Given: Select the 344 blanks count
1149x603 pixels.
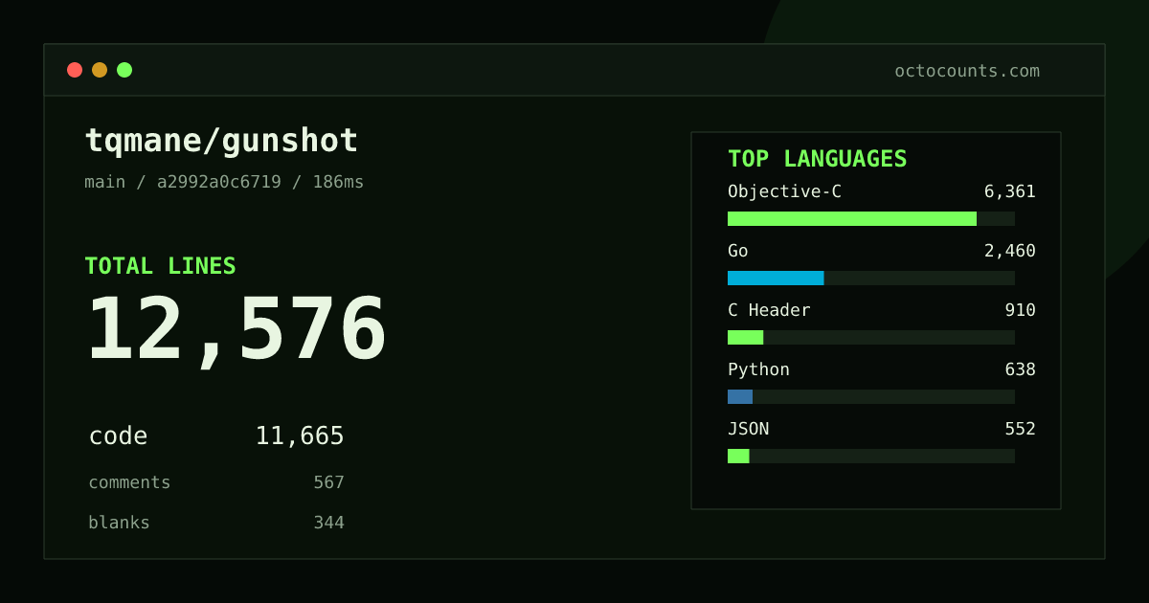Looking at the screenshot, I should click(328, 523).
